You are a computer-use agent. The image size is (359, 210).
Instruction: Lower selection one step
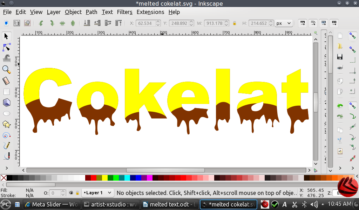97,23
